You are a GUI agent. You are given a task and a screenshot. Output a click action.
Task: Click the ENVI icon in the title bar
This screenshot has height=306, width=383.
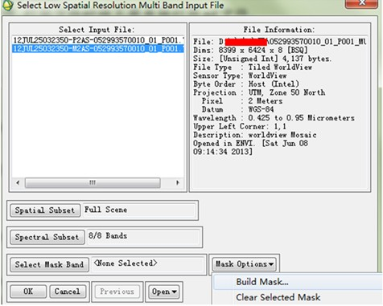pyautogui.click(x=7, y=6)
